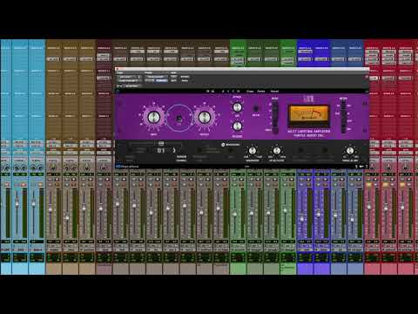
Task: Click the Headroom knob in lower panel
Action: (253, 151)
